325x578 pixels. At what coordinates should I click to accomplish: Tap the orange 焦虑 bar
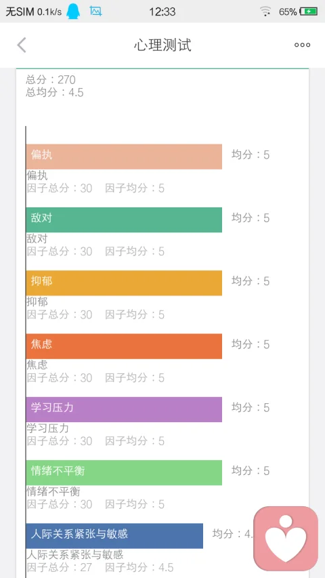click(x=124, y=346)
